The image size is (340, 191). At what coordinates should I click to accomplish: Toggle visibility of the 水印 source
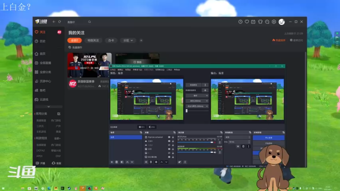(x=169, y=149)
